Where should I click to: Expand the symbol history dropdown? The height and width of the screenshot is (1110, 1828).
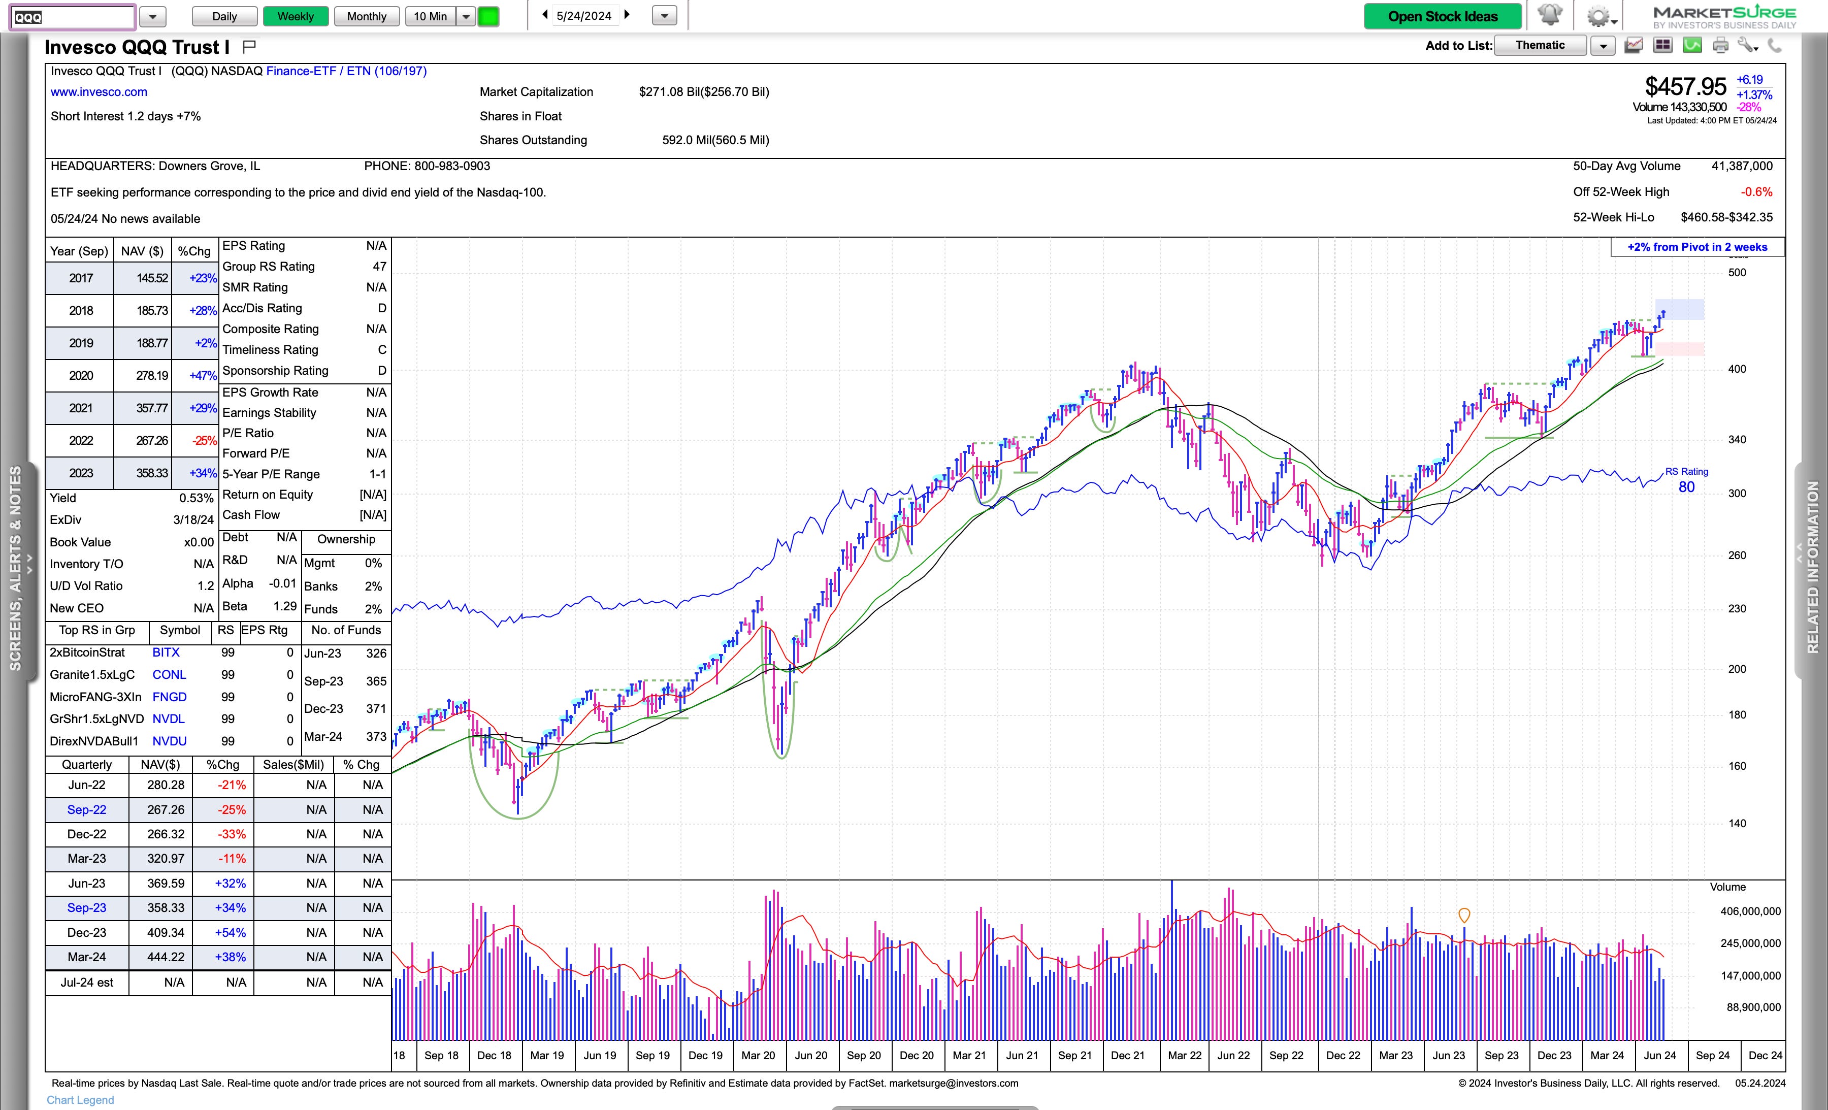[152, 16]
